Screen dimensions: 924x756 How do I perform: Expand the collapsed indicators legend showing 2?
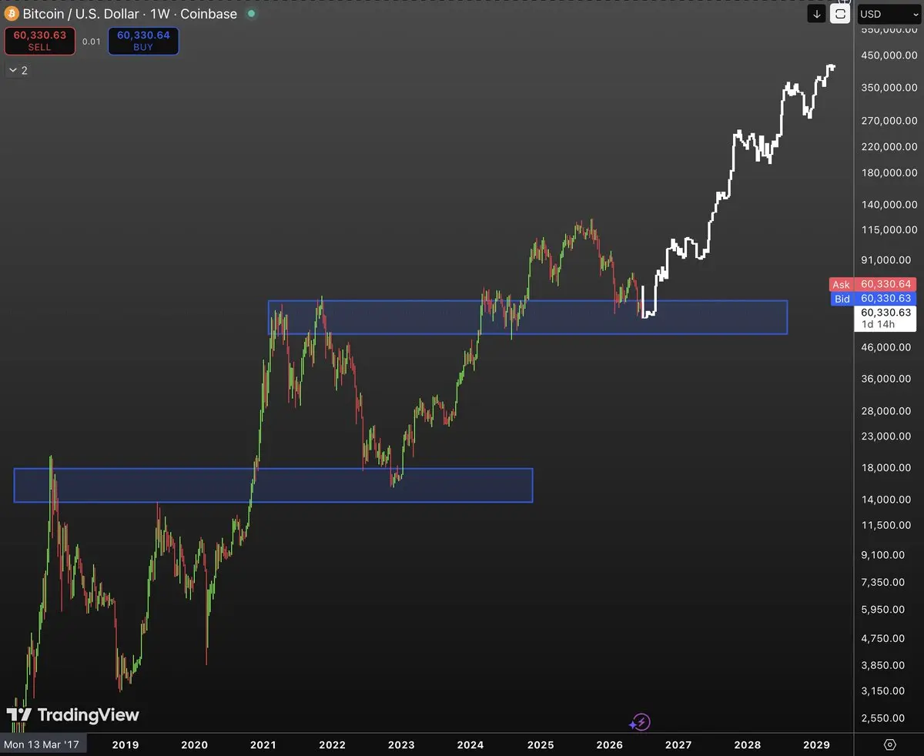click(x=18, y=70)
